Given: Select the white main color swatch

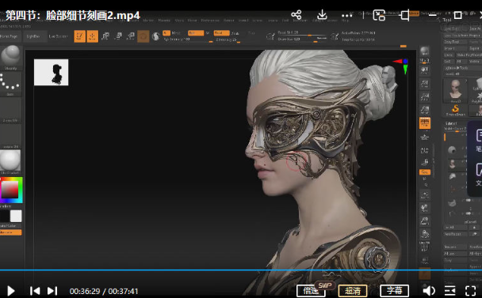Looking at the screenshot, I should pyautogui.click(x=16, y=216).
